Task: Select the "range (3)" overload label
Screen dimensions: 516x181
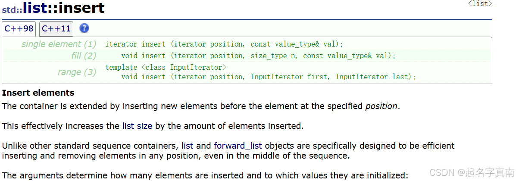Action: (x=77, y=72)
